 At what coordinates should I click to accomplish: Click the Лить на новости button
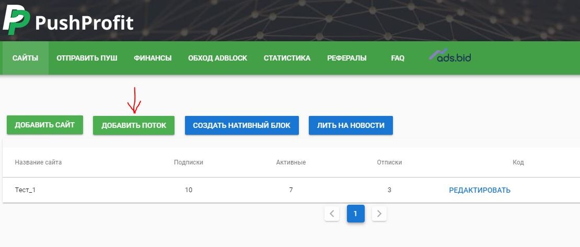click(x=351, y=125)
